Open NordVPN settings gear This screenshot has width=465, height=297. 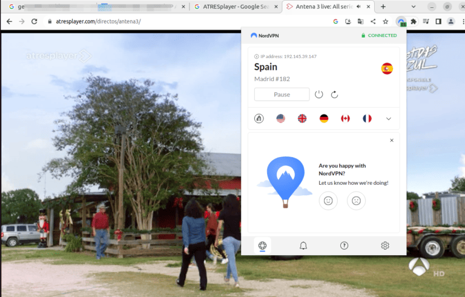385,245
